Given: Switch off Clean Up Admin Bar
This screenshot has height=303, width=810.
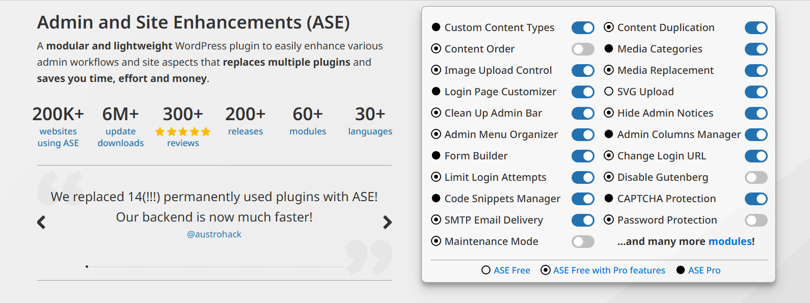Looking at the screenshot, I should [x=583, y=113].
